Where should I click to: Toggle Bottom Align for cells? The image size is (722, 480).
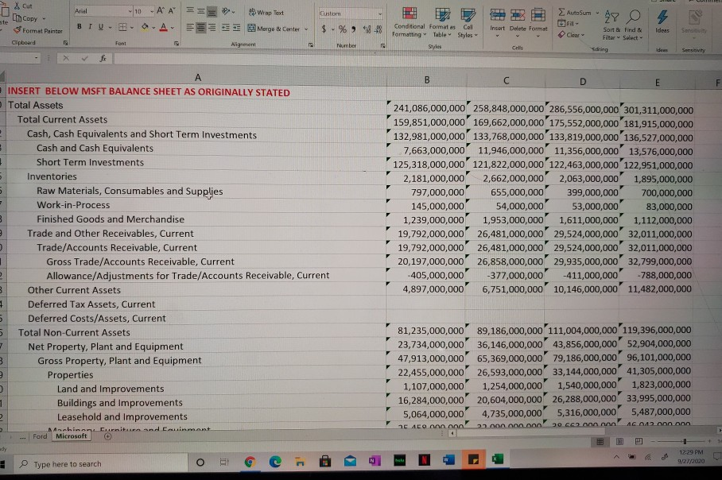coord(212,11)
